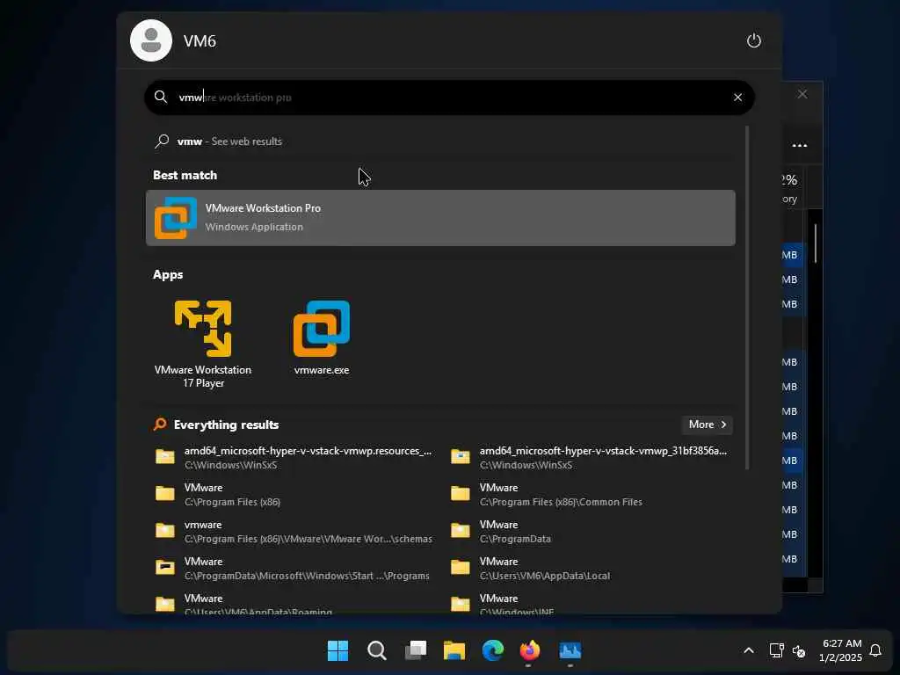Open the VM6 user avatar
The width and height of the screenshot is (900, 675).
pos(151,40)
